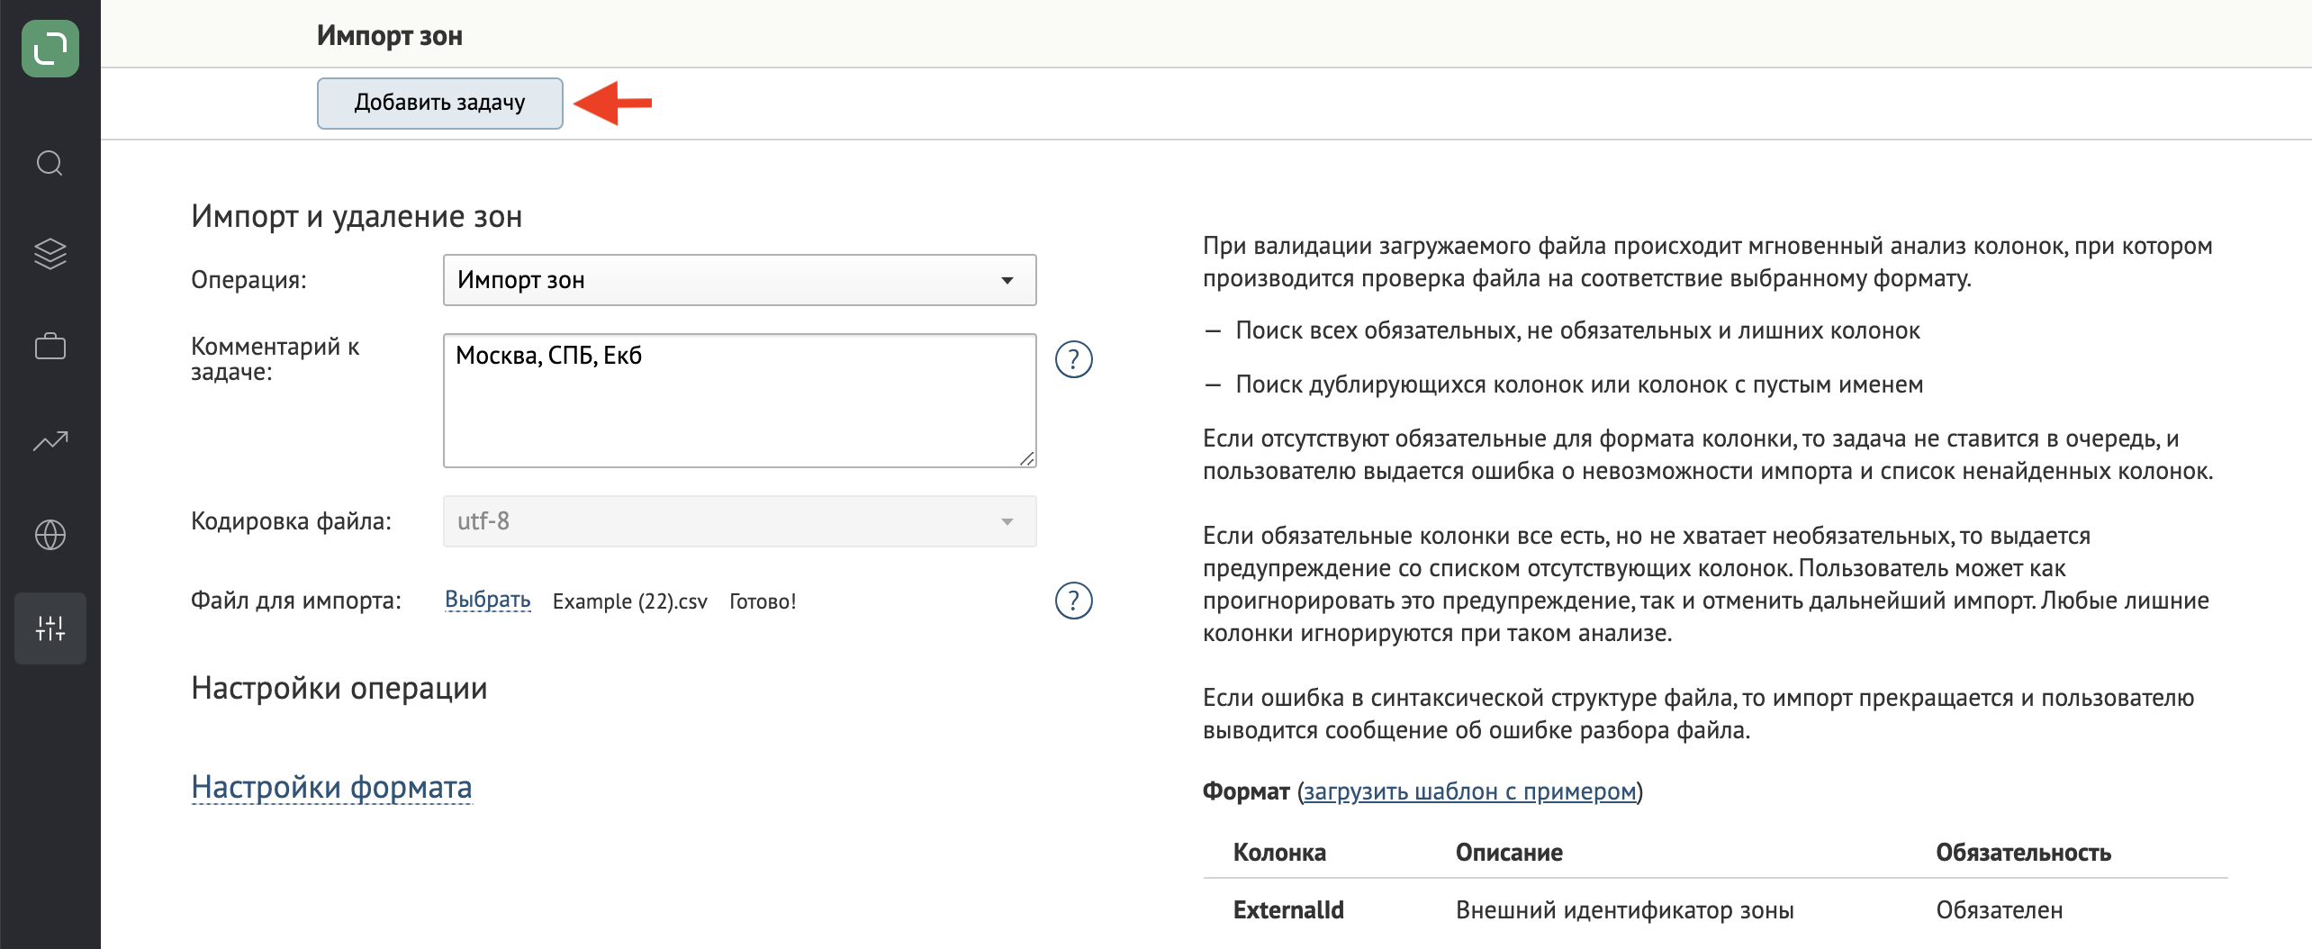Click the Обязательность table header
The width and height of the screenshot is (2312, 949).
[x=2024, y=853]
